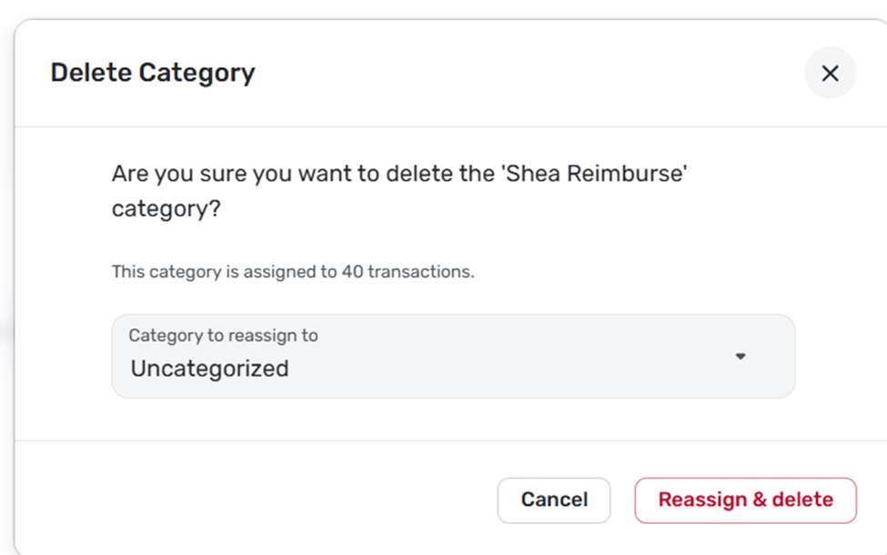
Task: Click the word 'delete' in red button
Action: pyautogui.click(x=802, y=499)
